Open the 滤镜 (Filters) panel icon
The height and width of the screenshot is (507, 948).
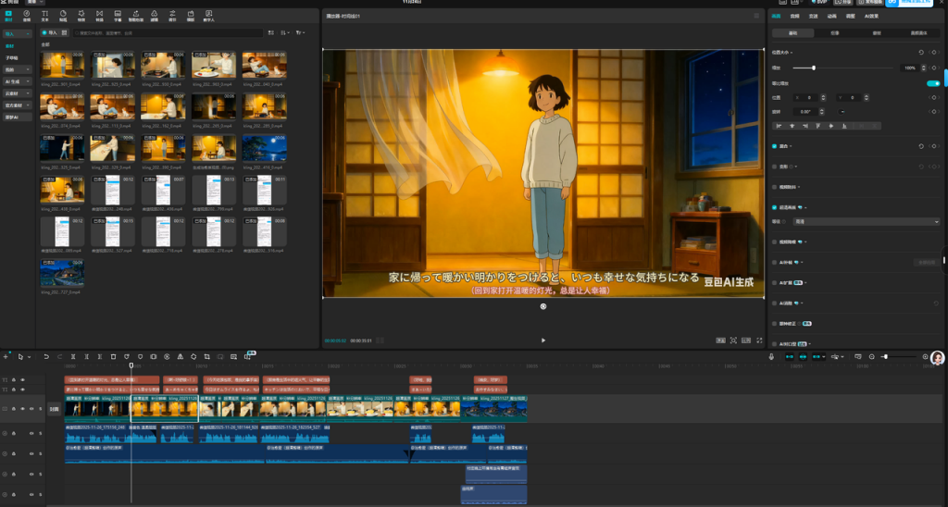pos(154,16)
